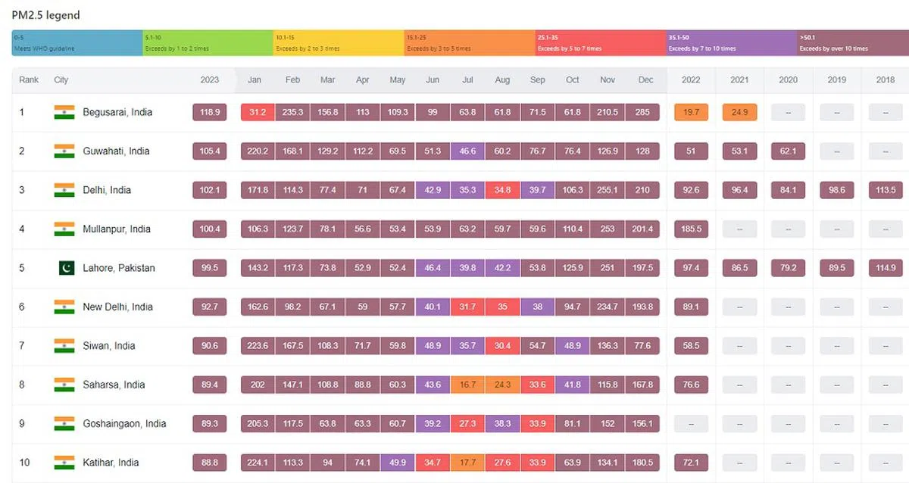Viewport: 909px width, 483px height.
Task: Open the Delhi, India city link
Action: click(107, 190)
